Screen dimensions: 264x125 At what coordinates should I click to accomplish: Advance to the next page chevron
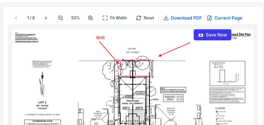[46, 18]
